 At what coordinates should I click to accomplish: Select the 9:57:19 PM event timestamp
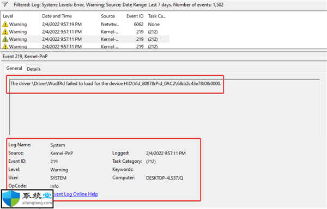pos(62,24)
